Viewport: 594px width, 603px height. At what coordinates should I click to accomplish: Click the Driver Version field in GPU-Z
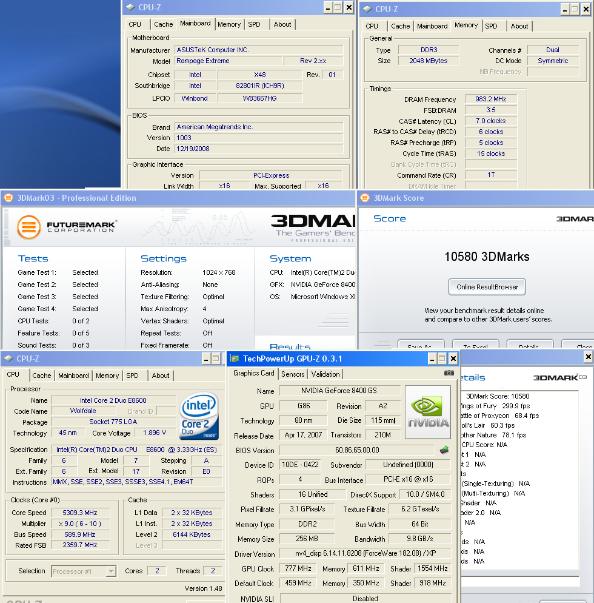click(x=365, y=553)
